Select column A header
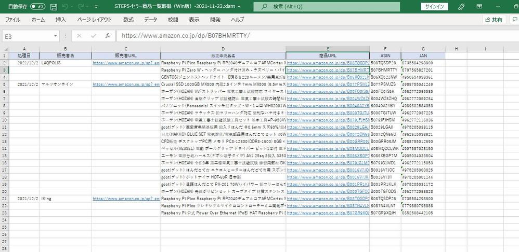This screenshot has height=252, width=519. pos(24,49)
